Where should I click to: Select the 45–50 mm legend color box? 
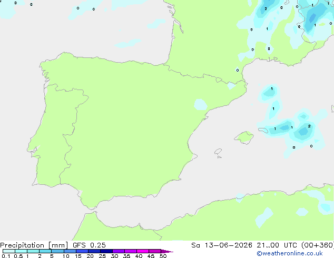pyautogui.click(x=155, y=251)
